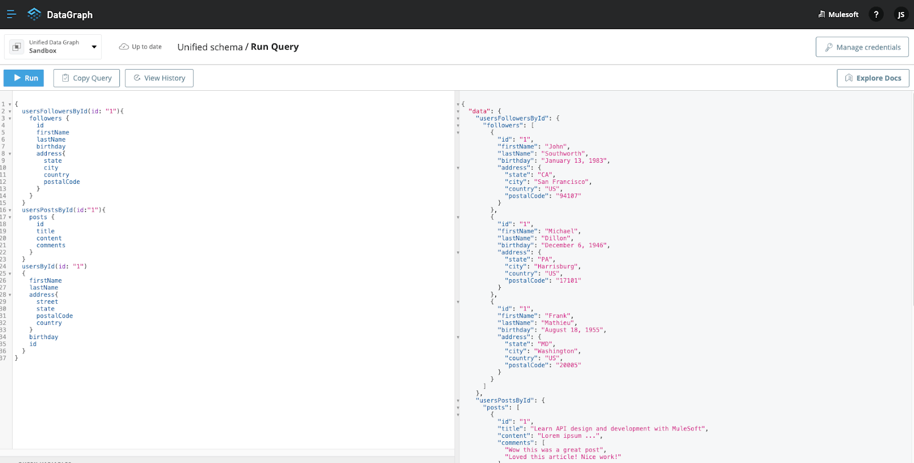Click the Mulesoft organization name

pos(844,14)
